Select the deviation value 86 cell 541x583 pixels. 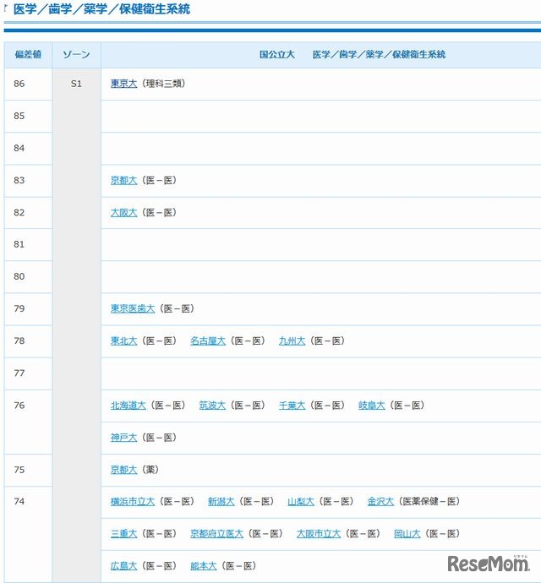[x=28, y=84]
